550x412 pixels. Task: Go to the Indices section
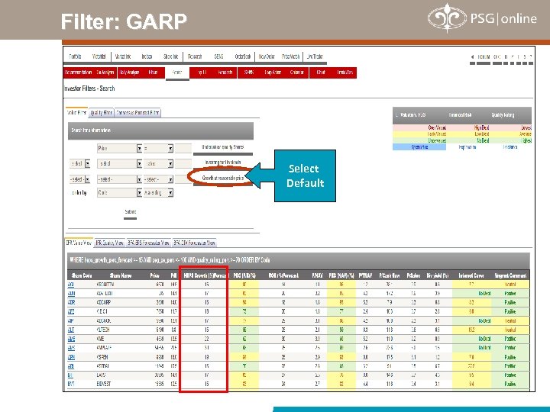coord(147,56)
